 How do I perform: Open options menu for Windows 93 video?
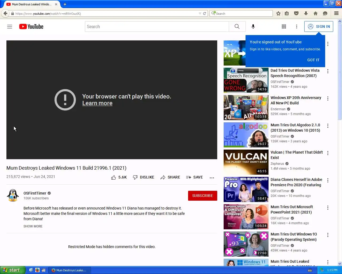328,235
